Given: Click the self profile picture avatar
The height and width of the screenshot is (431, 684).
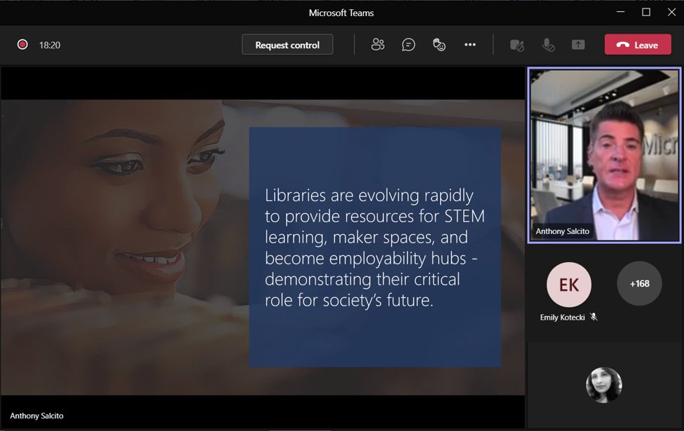Looking at the screenshot, I should coord(603,385).
